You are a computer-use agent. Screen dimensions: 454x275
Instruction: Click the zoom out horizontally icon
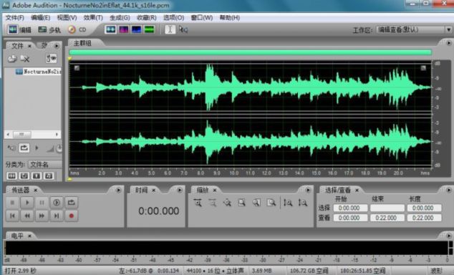click(x=213, y=203)
